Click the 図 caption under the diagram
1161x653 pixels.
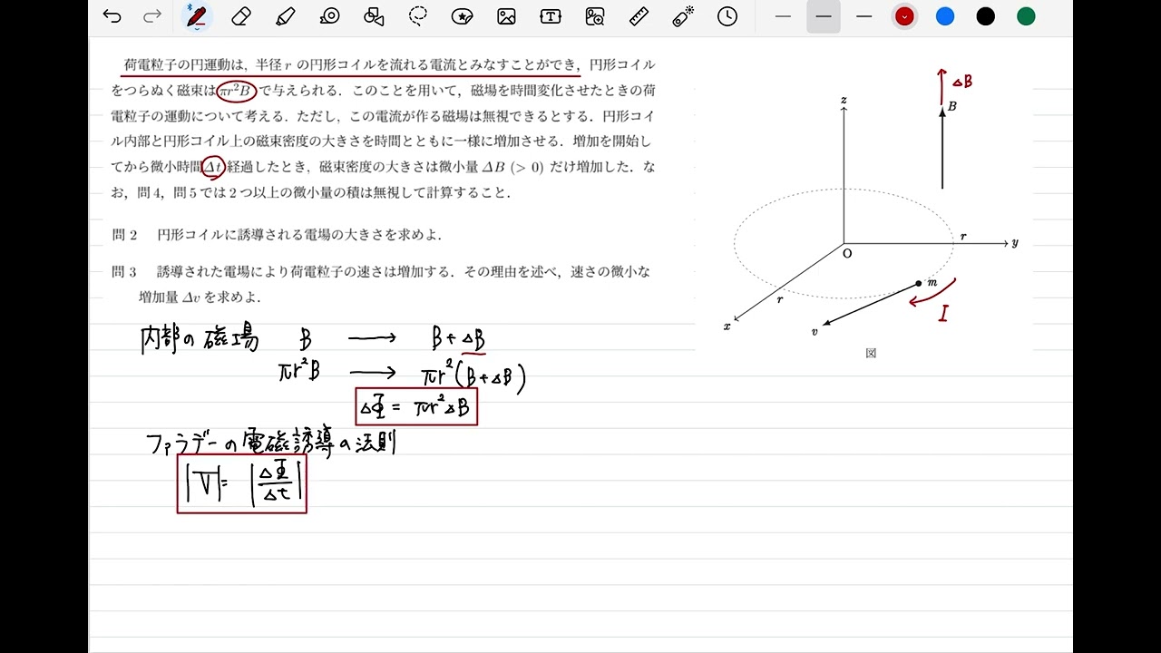click(871, 354)
